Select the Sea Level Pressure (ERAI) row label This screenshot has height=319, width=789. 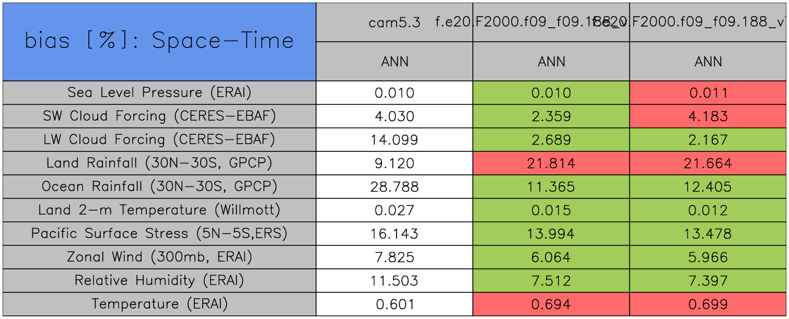click(x=159, y=92)
